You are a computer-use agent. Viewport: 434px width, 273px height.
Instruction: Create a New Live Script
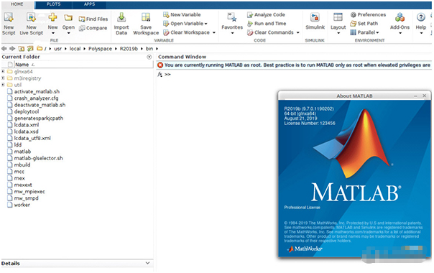(x=32, y=24)
